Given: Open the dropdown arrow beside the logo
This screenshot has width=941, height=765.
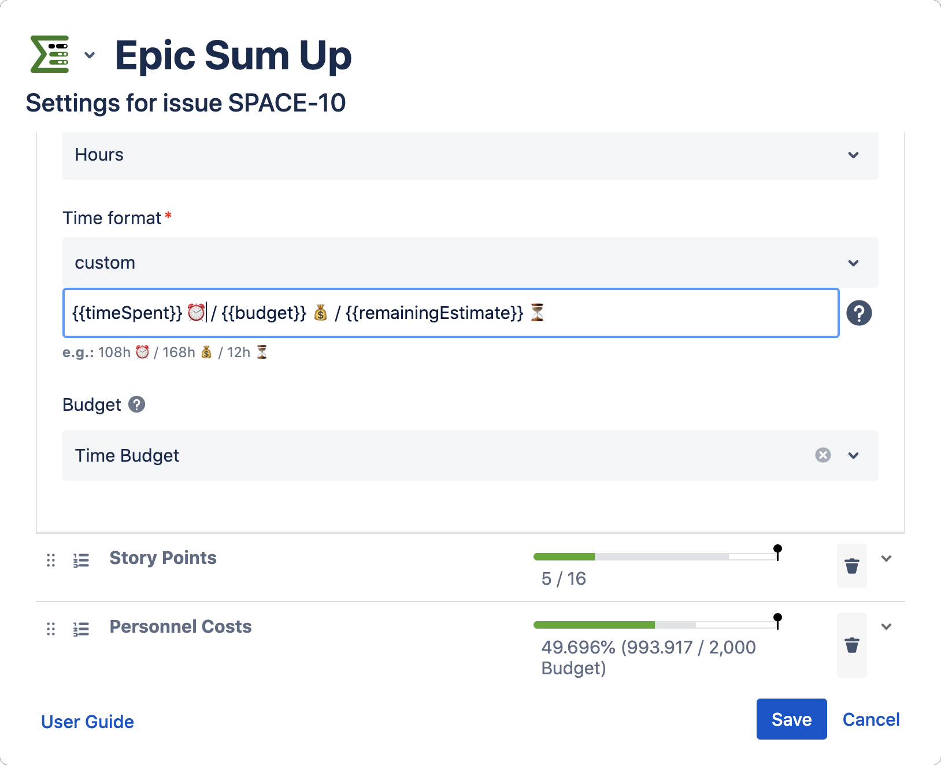Looking at the screenshot, I should pos(90,55).
